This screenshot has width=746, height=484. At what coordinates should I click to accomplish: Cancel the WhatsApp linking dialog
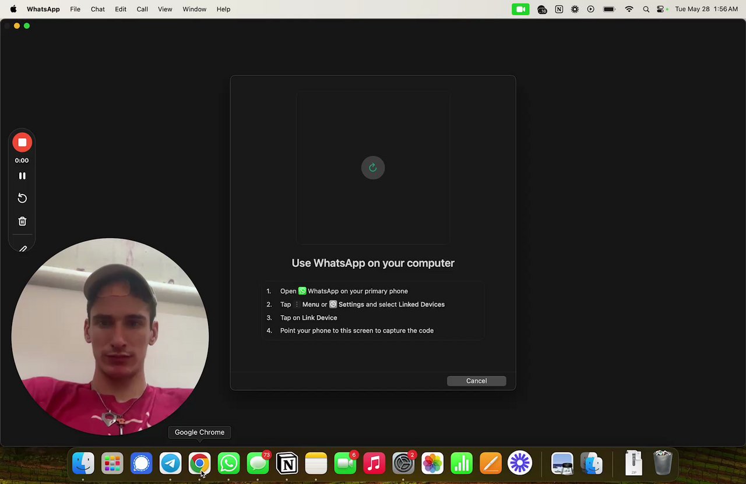[476, 381]
